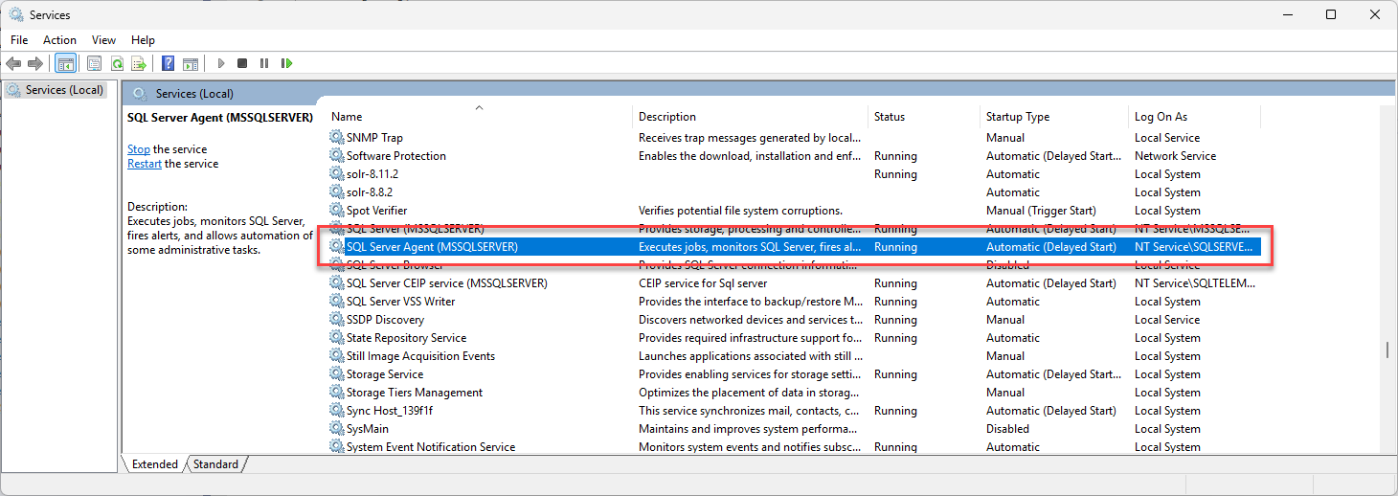This screenshot has width=1398, height=496.
Task: Click the gear icon beside State Repository Service
Action: click(x=336, y=338)
